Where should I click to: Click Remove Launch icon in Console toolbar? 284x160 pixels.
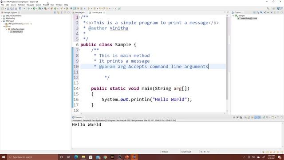click(237, 117)
